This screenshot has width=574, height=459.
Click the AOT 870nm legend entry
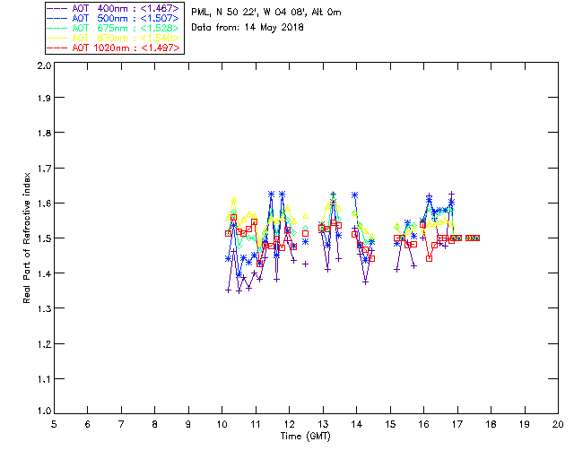(113, 38)
